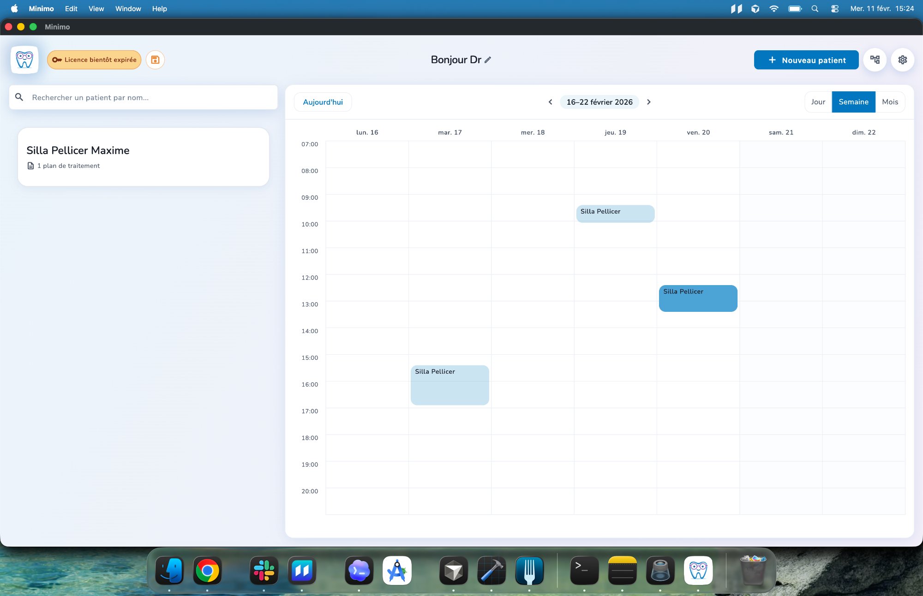
Task: Create a patient with Nouveau patient button
Action: click(806, 60)
